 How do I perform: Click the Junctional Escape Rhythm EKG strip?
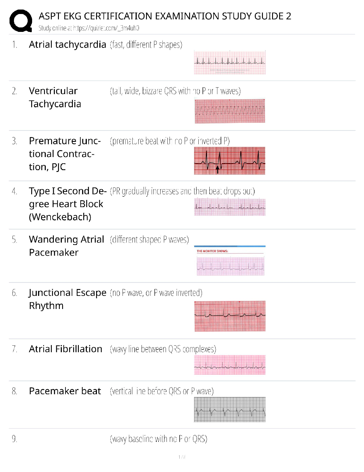pyautogui.click(x=230, y=316)
